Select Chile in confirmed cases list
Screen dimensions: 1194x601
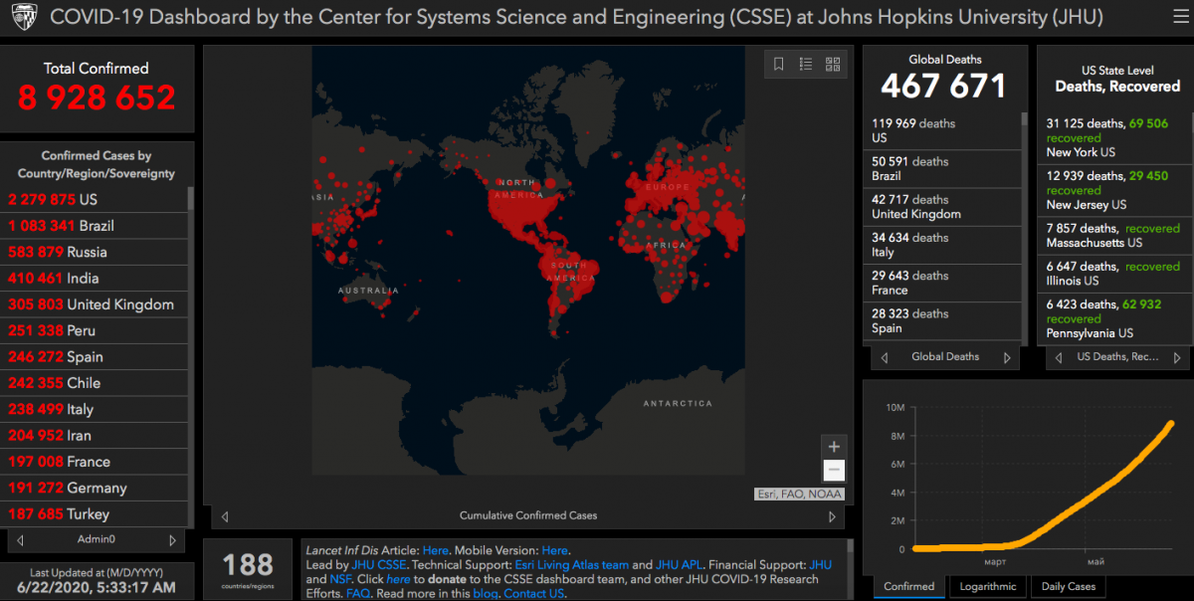click(x=94, y=383)
